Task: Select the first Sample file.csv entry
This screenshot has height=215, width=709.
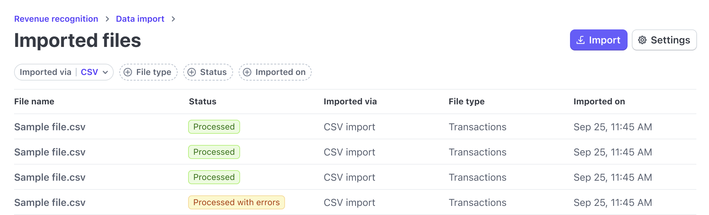Action: 49,127
